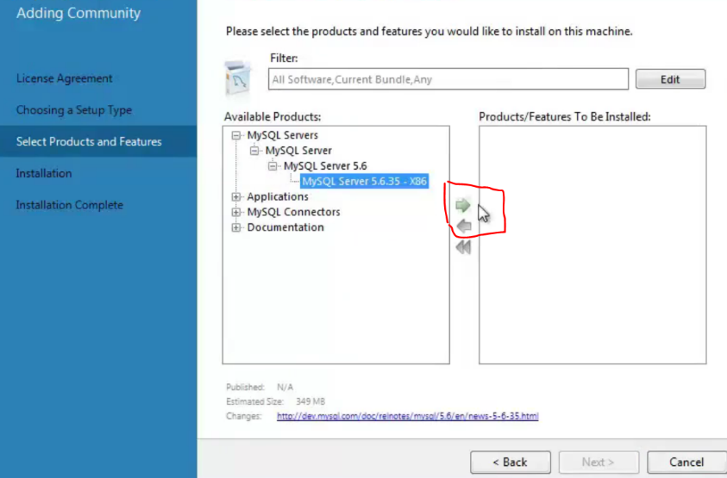The image size is (727, 478).
Task: Click the remove-all double left arrow
Action: click(463, 247)
